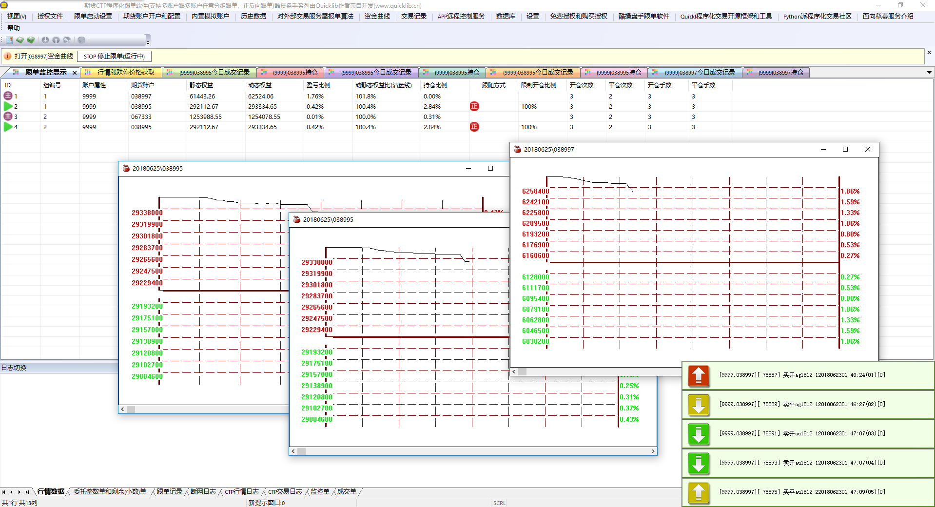
Task: Open the 跟单启动设置 menu
Action: click(x=93, y=17)
